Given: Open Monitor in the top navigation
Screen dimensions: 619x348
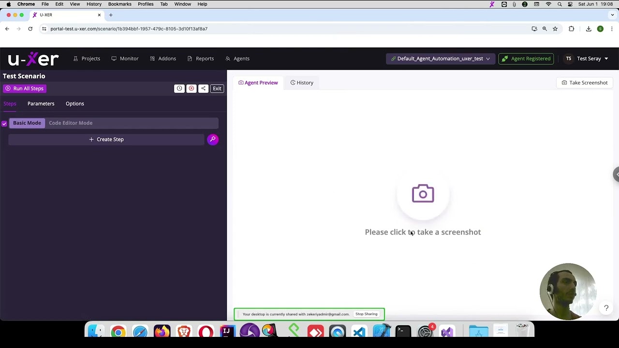Looking at the screenshot, I should [125, 58].
